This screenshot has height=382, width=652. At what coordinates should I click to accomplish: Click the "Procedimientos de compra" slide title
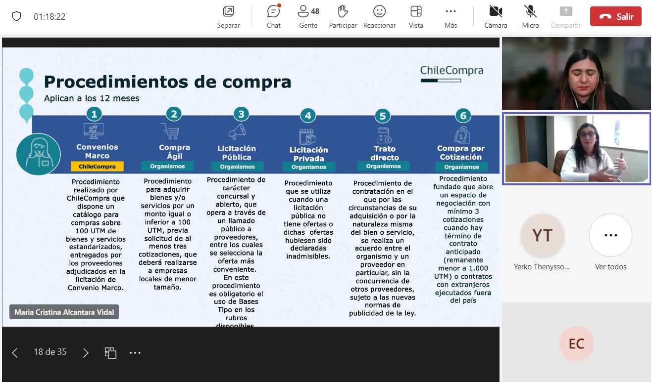point(168,82)
